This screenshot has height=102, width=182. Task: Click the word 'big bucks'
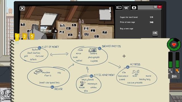coord(36,50)
